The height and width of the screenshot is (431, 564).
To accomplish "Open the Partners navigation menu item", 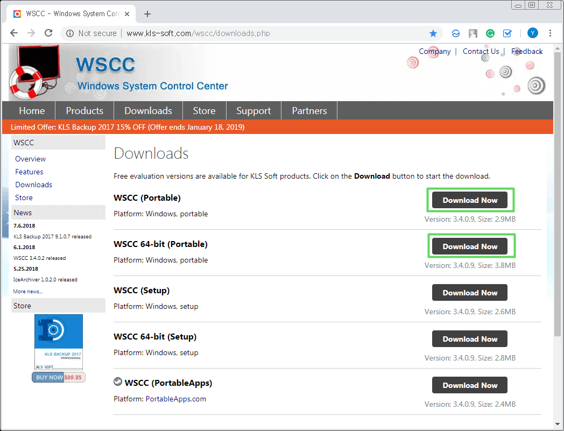I will (x=309, y=110).
